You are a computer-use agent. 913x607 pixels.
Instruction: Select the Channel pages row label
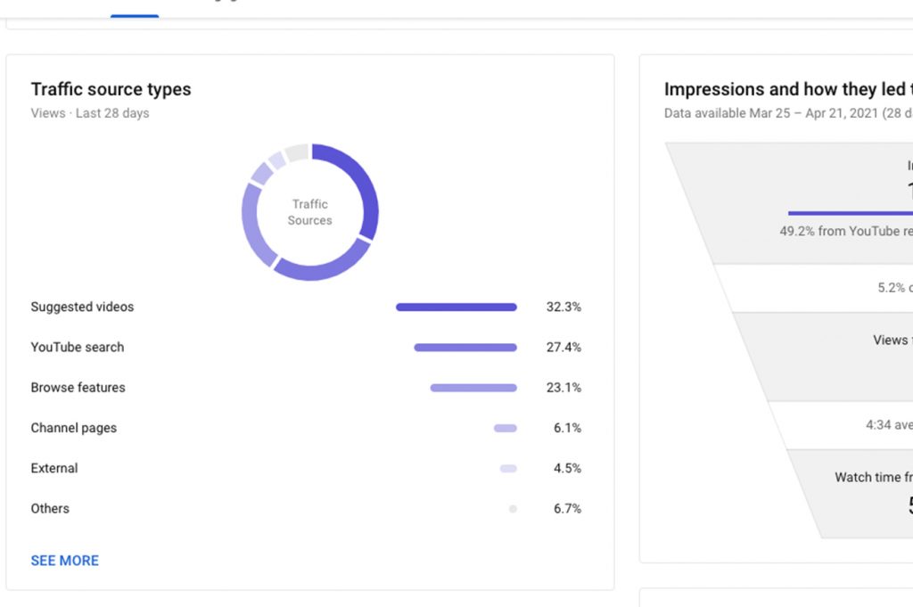(73, 428)
